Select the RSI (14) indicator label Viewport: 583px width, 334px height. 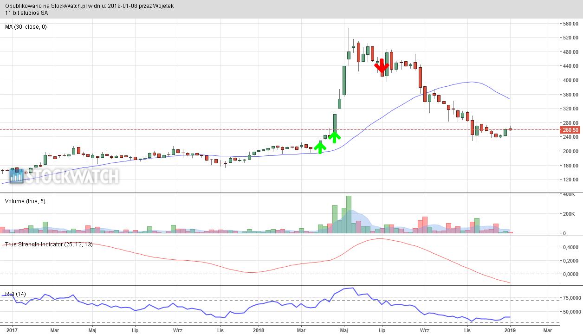pos(15,294)
